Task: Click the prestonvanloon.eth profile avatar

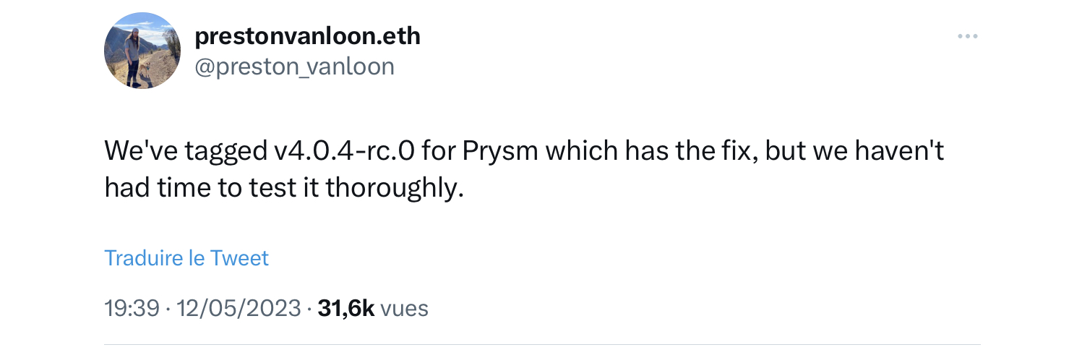Action: [142, 51]
